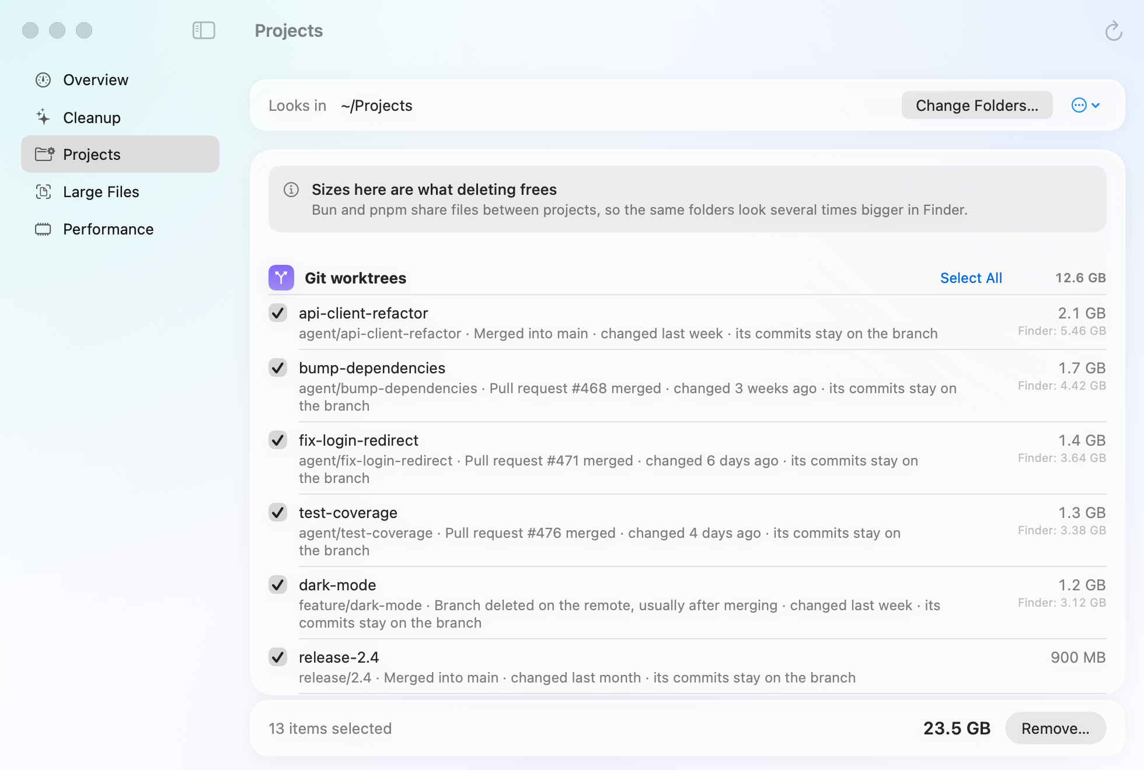Screen dimensions: 1144x770
Task: Click the Change Folders... button
Action: click(977, 105)
